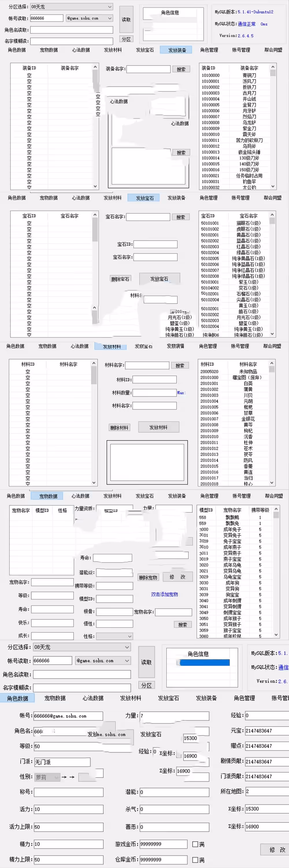Click the blue bar in 角色信息 box
Image resolution: width=289 pixels, height=868 pixels.
tap(204, 663)
